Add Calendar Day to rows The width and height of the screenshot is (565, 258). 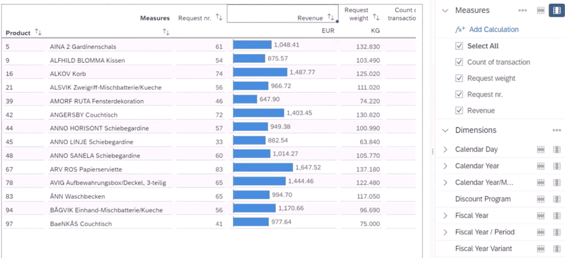(540, 150)
